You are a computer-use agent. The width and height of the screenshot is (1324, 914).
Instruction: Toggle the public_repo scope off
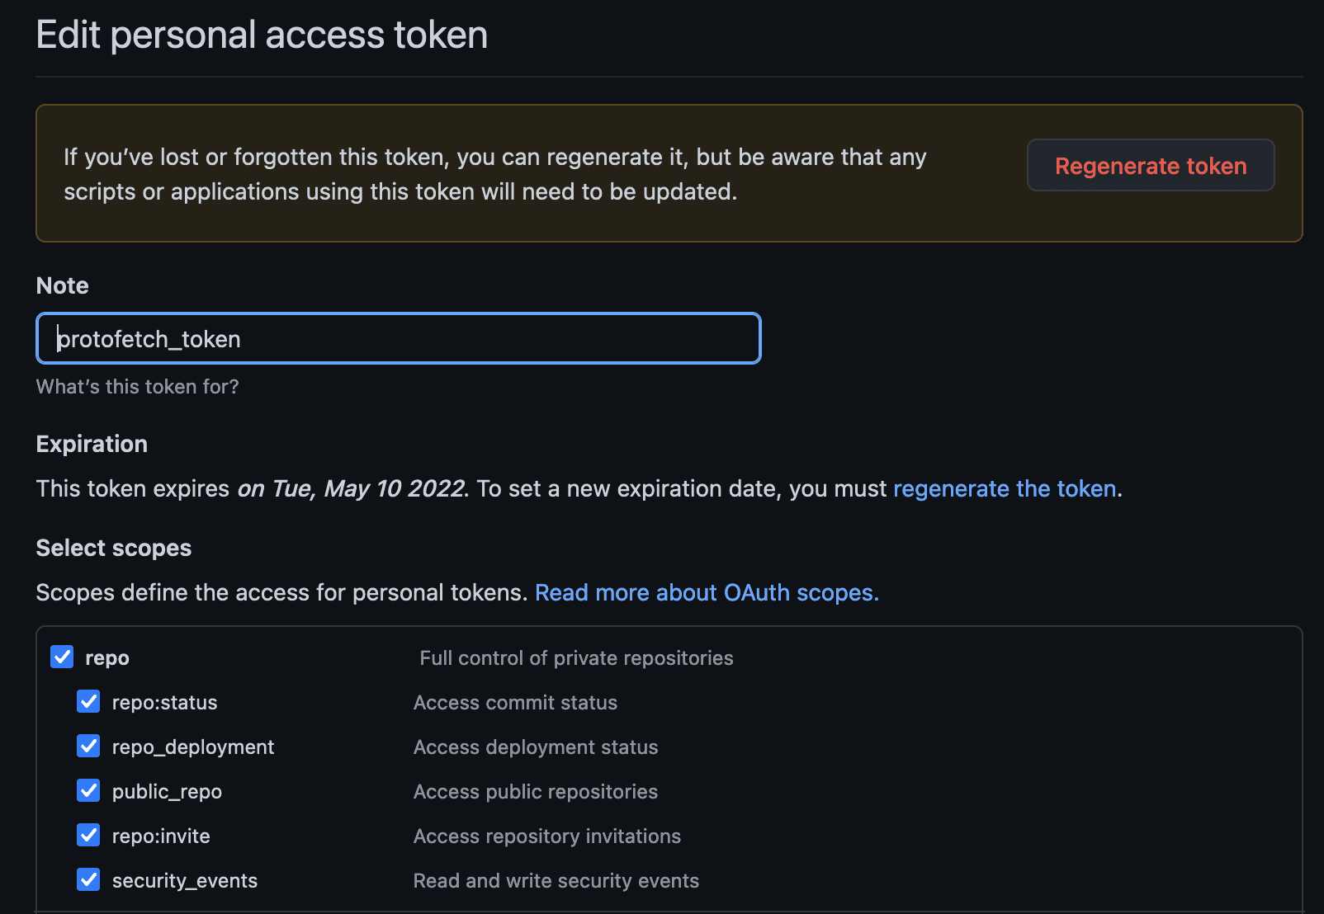[x=88, y=791]
